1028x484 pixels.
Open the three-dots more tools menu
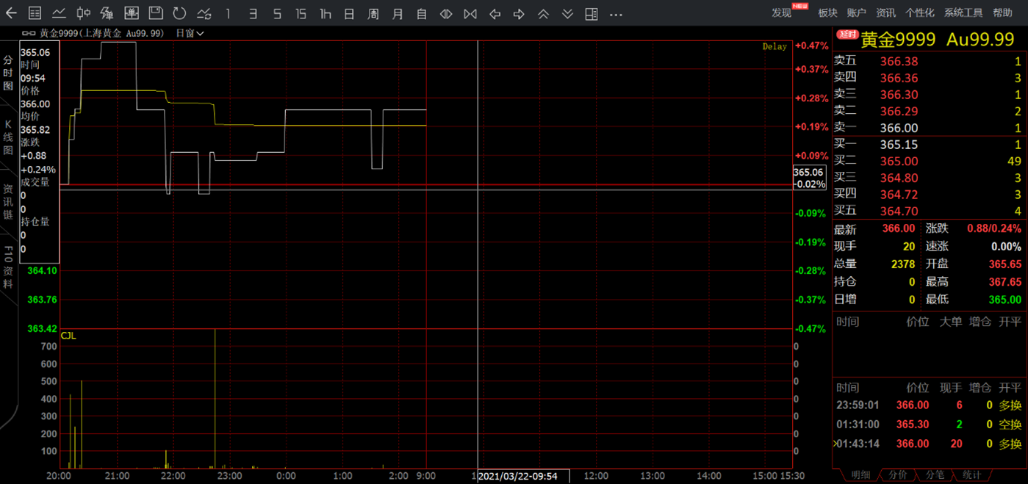point(616,14)
